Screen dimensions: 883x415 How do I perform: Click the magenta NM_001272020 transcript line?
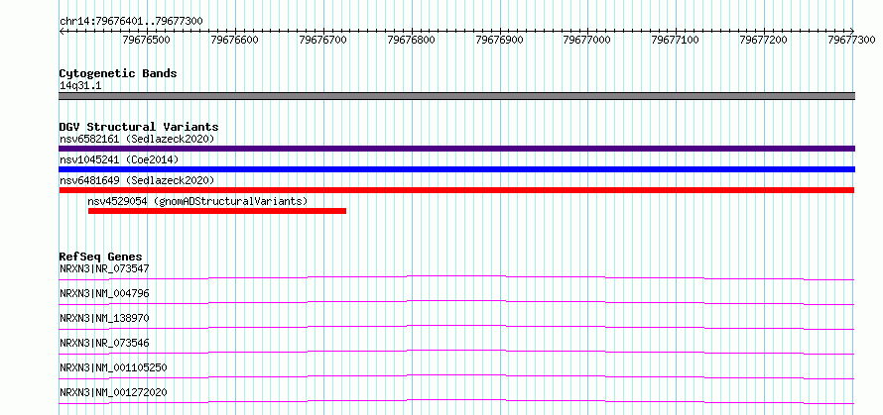pyautogui.click(x=456, y=401)
